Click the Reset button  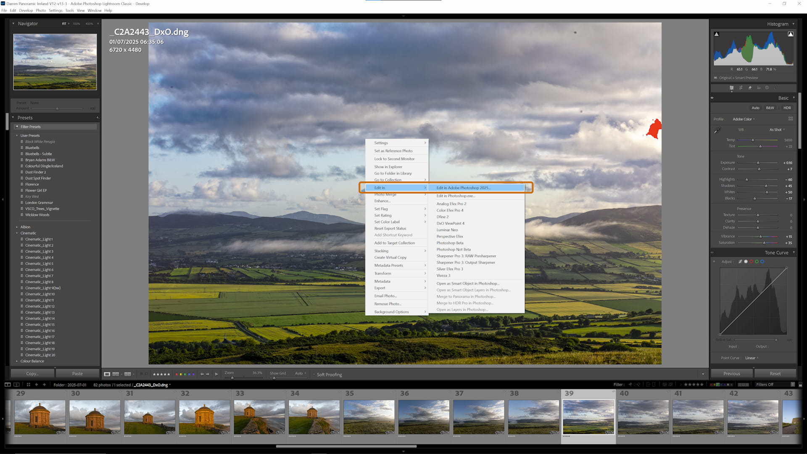pos(775,374)
